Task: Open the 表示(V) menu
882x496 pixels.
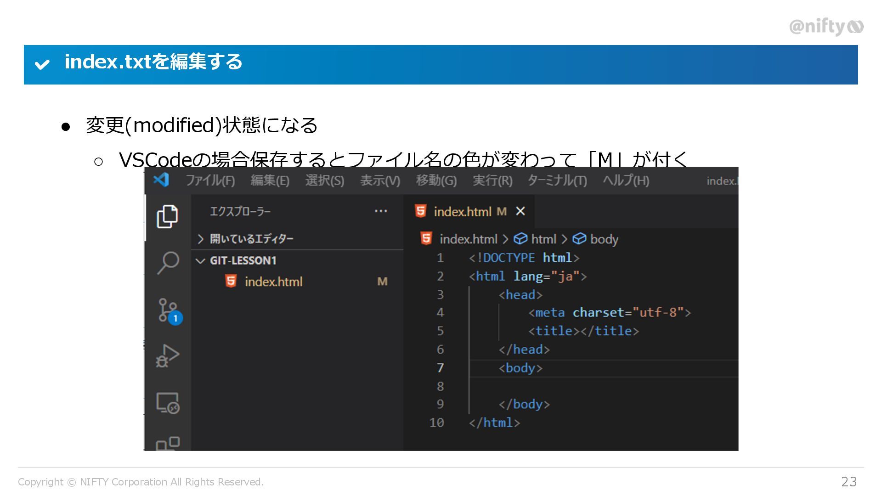Action: tap(380, 180)
